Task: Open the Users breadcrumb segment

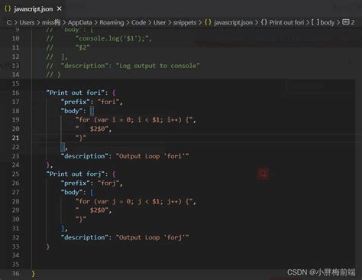Action: [x=27, y=22]
